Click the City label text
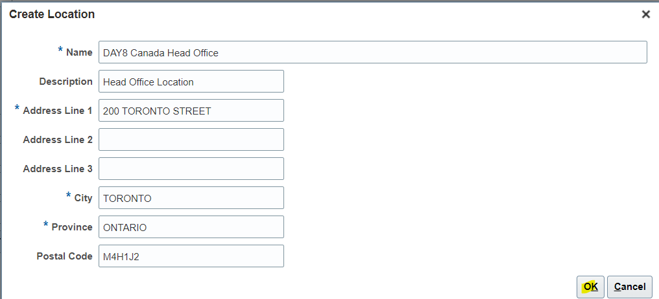 pyautogui.click(x=83, y=198)
